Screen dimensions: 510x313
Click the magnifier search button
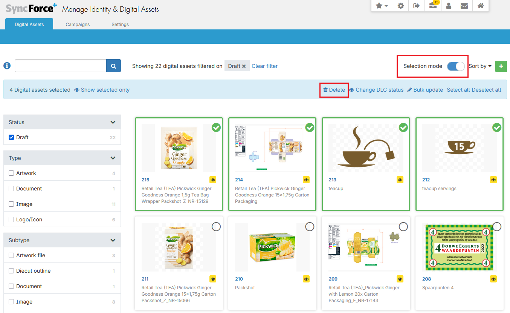pos(113,66)
